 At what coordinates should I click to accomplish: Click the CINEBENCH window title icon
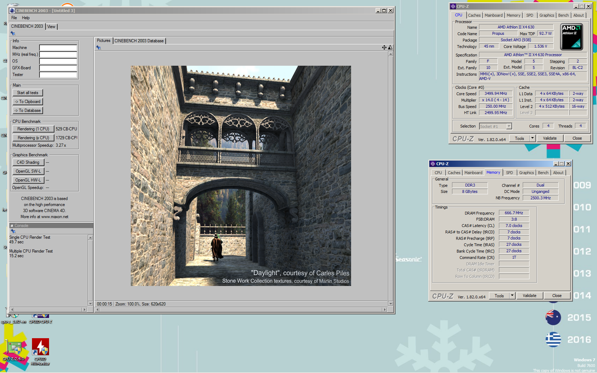pyautogui.click(x=12, y=11)
